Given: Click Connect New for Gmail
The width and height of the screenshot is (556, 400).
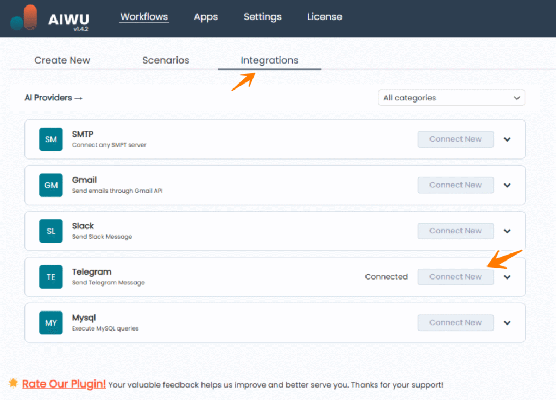Looking at the screenshot, I should click(455, 185).
